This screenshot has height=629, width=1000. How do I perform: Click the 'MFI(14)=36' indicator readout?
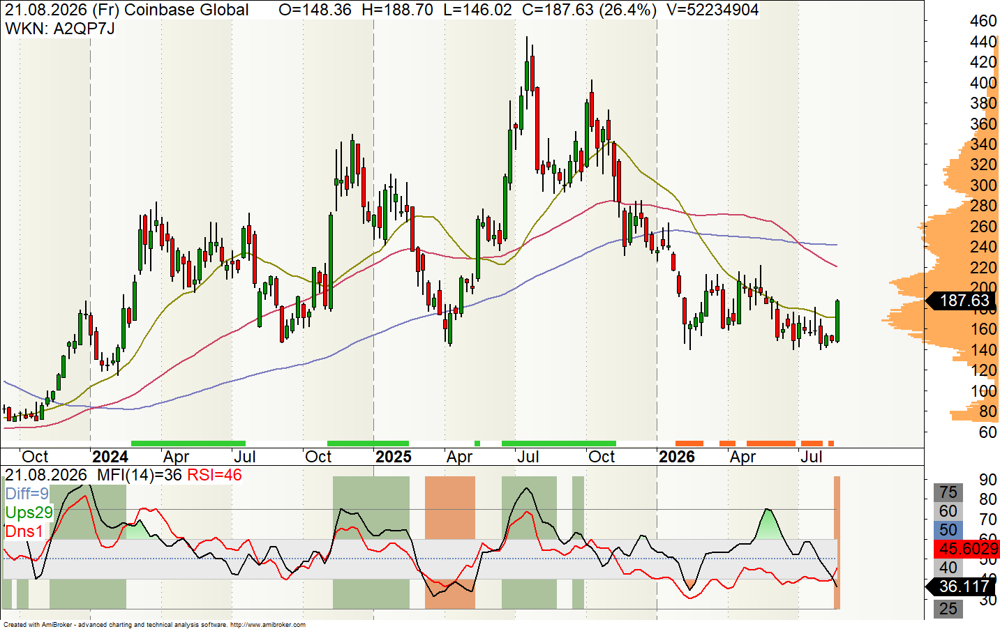(140, 475)
